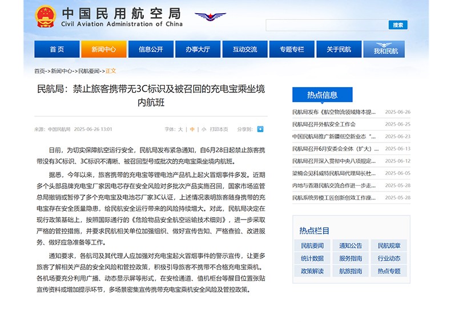This screenshot has width=451, height=322.
Task: Select the 热点信息 panel header
Action: click(x=323, y=95)
